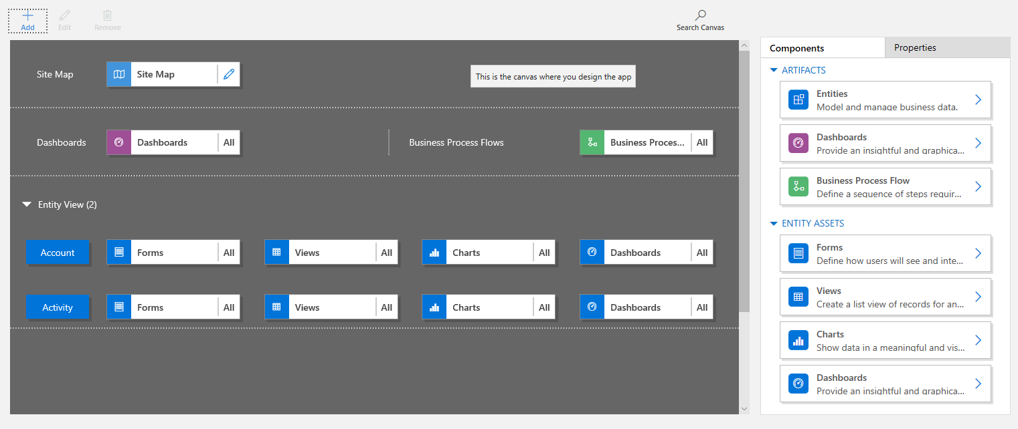
Task: Click the Views icon in the Activity row
Action: click(x=276, y=307)
